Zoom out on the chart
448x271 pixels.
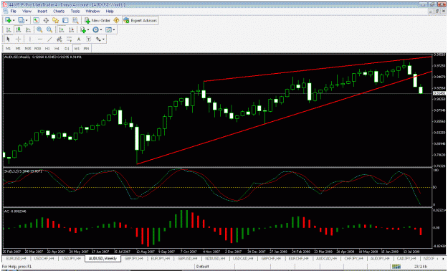[x=49, y=29]
